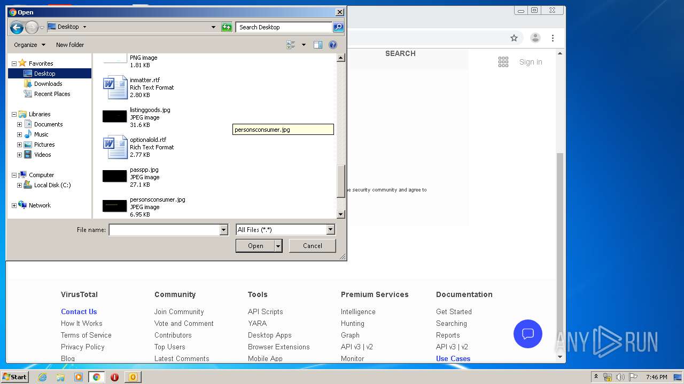
Task: Show hidden system tray icons arrow
Action: [596, 377]
